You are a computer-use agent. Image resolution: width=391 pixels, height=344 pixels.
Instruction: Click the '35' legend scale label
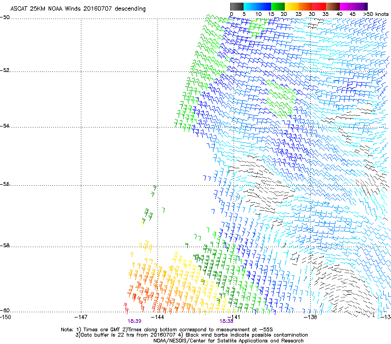click(x=325, y=14)
